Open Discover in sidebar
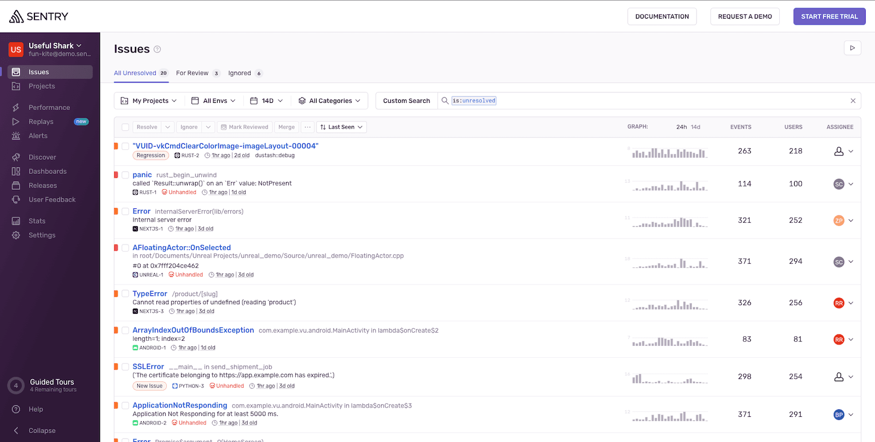This screenshot has height=442, width=875. [42, 158]
